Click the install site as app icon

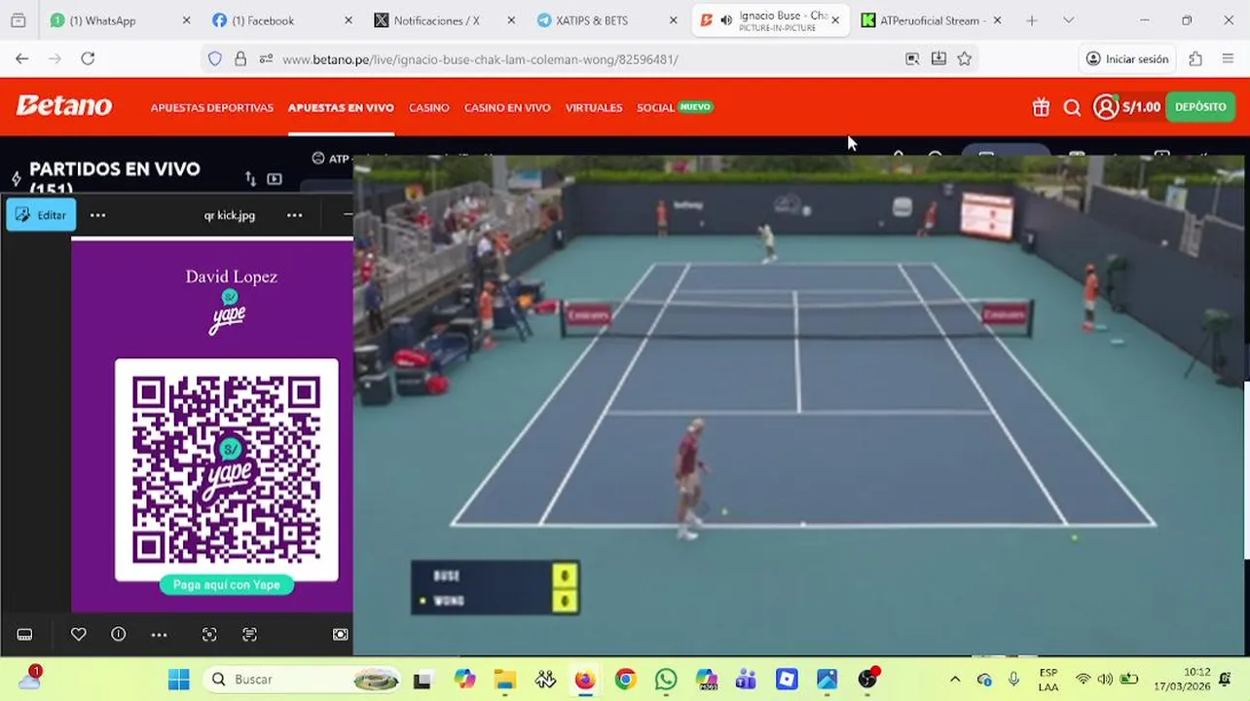[938, 58]
